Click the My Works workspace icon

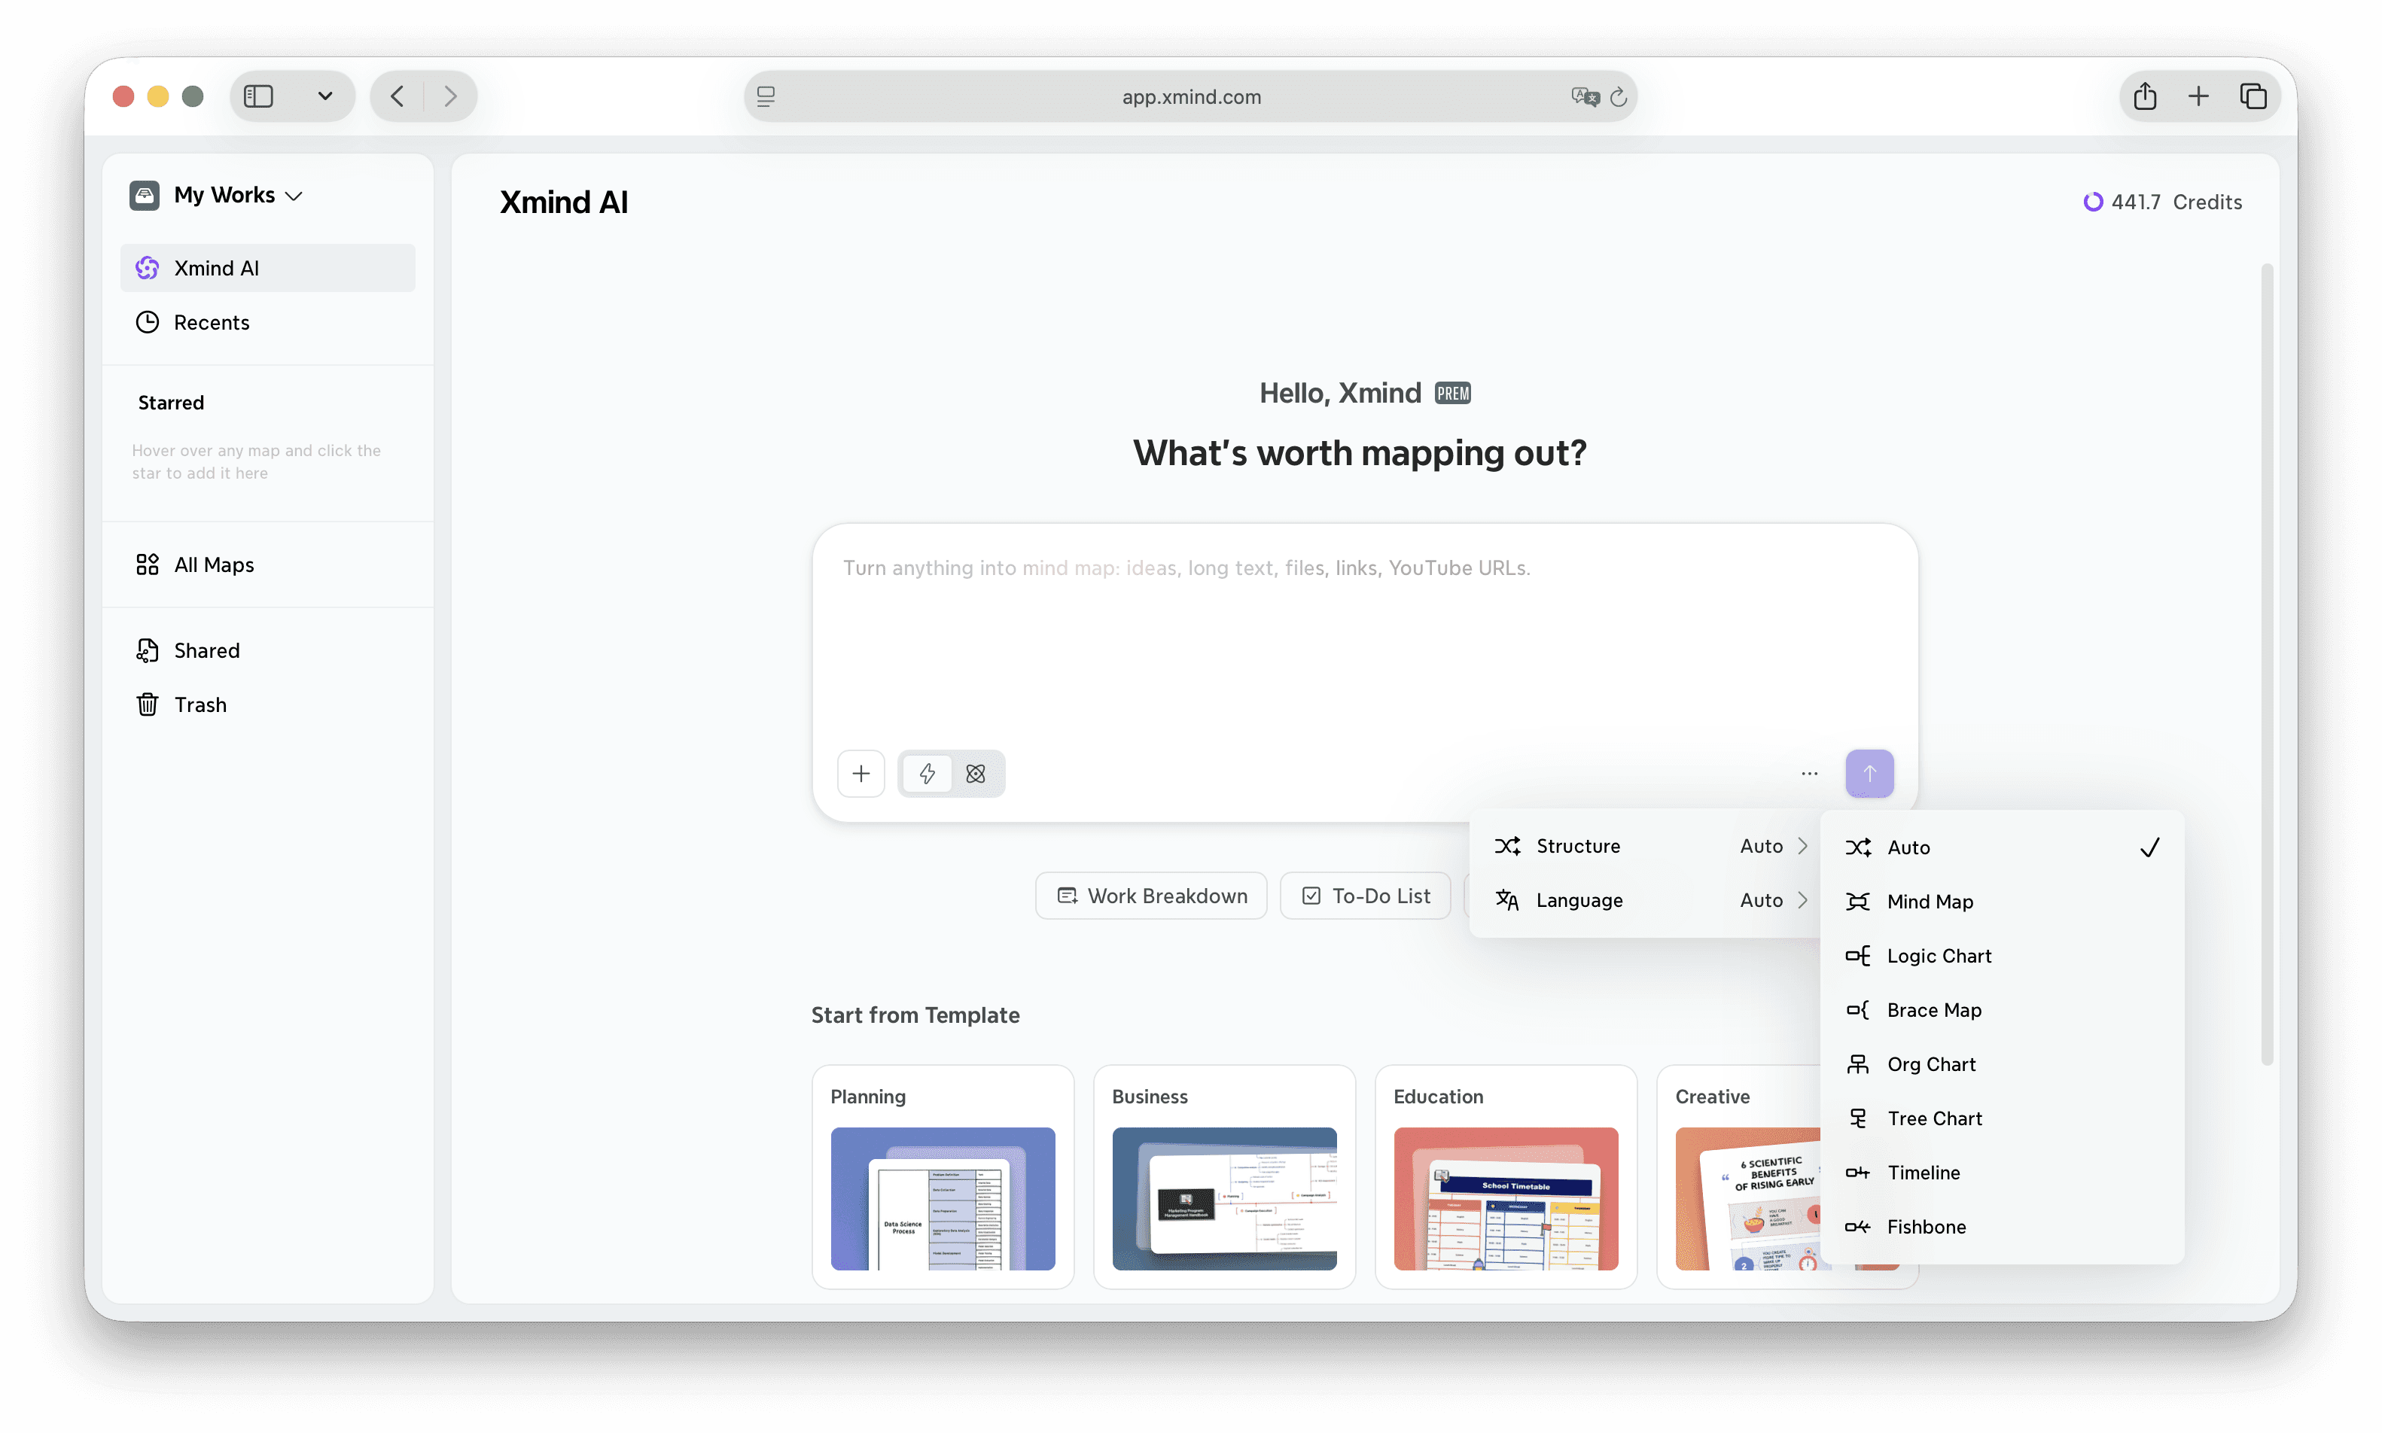(144, 195)
